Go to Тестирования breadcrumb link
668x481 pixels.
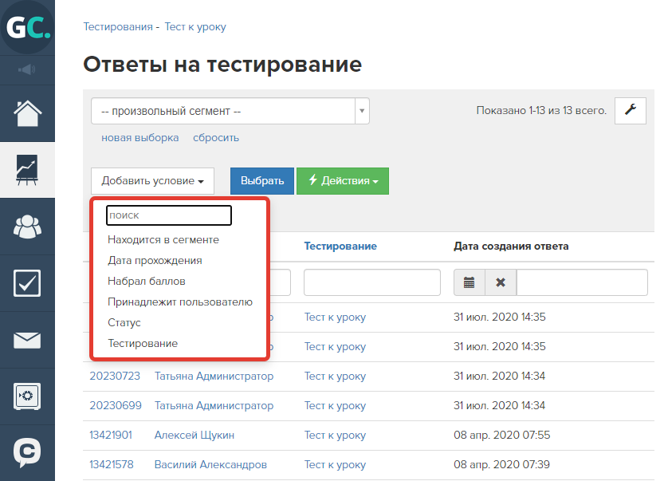[x=118, y=26]
